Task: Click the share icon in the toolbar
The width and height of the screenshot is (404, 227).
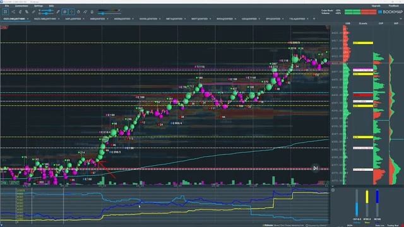Action: 13,12
